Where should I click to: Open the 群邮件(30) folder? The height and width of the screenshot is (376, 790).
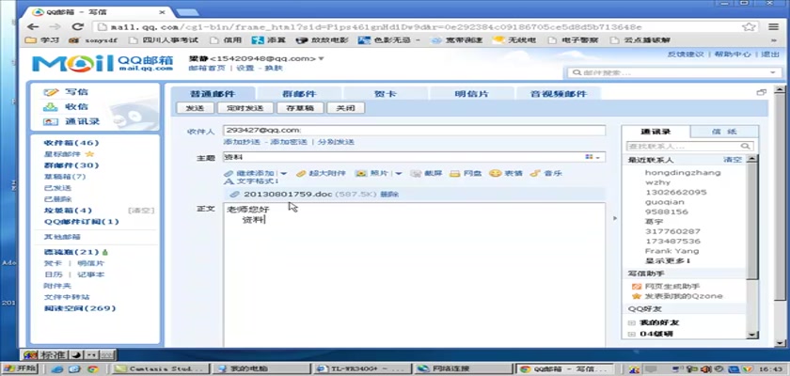71,165
